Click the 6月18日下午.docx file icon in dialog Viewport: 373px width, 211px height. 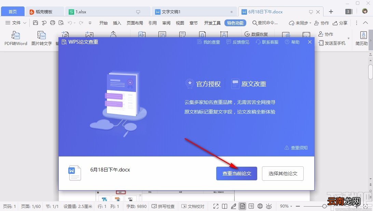pos(75,173)
